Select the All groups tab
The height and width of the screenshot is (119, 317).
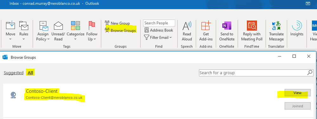(x=30, y=73)
